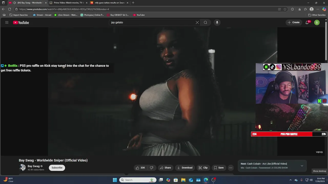Share the video with Share button
Screen dimensions: 328x184
click(165, 168)
